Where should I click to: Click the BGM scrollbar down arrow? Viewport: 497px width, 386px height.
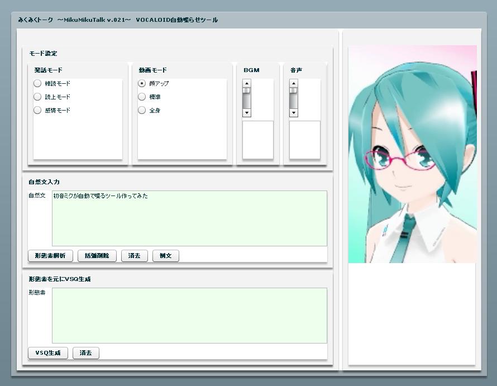[x=247, y=113]
